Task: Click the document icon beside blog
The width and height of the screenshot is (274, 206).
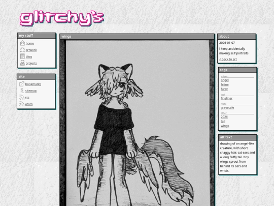Action: pyautogui.click(x=22, y=56)
